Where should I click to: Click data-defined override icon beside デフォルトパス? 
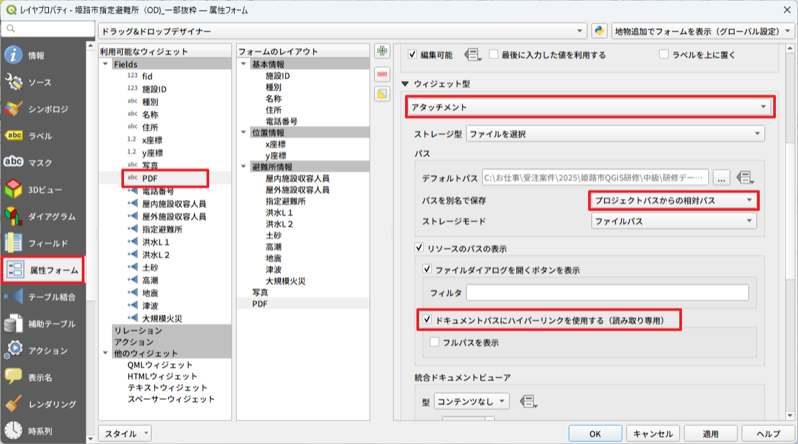pyautogui.click(x=743, y=177)
